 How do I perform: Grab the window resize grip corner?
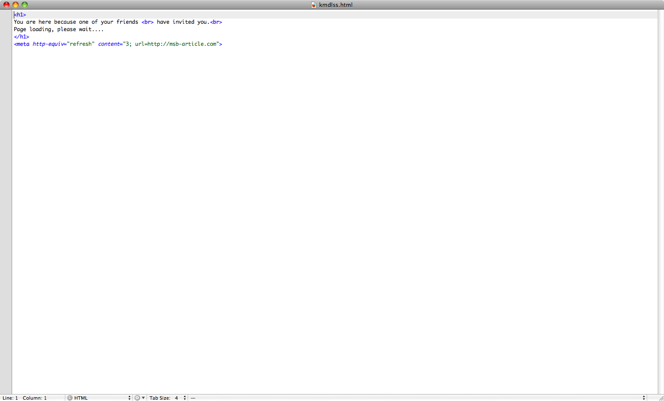pos(661,398)
